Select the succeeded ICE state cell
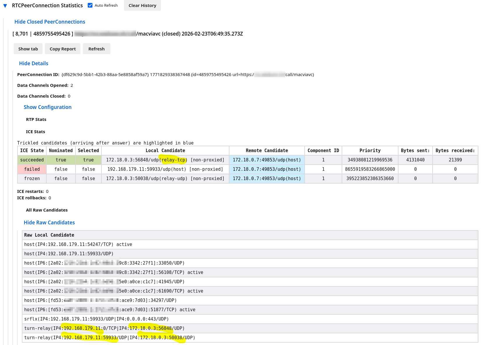The height and width of the screenshot is (345, 481). 32,160
